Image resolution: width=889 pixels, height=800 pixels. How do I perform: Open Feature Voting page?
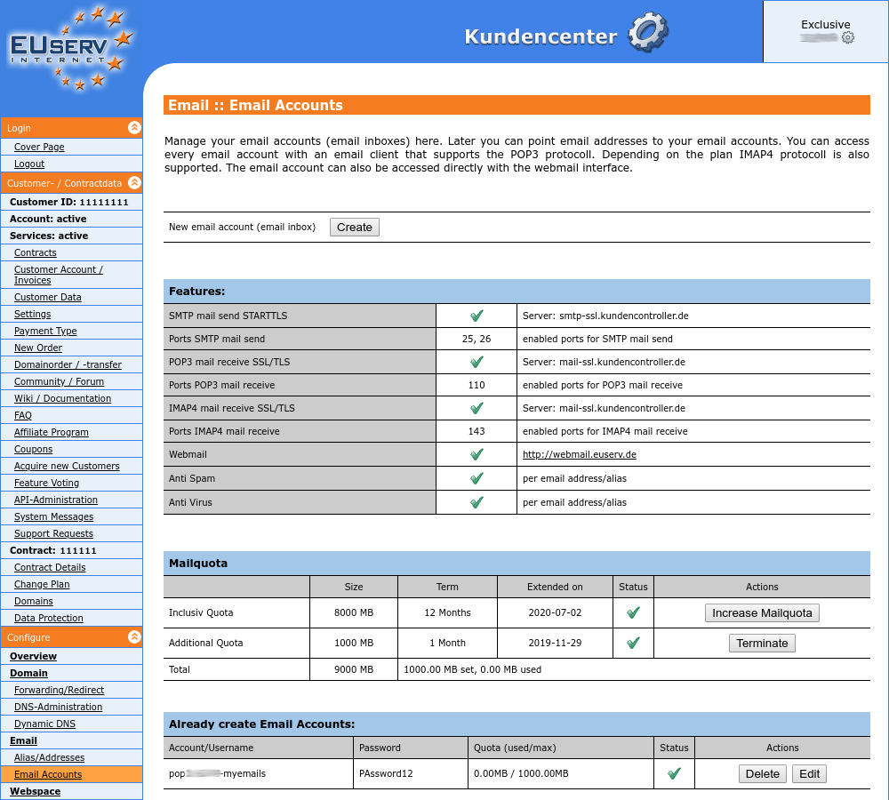tap(46, 483)
